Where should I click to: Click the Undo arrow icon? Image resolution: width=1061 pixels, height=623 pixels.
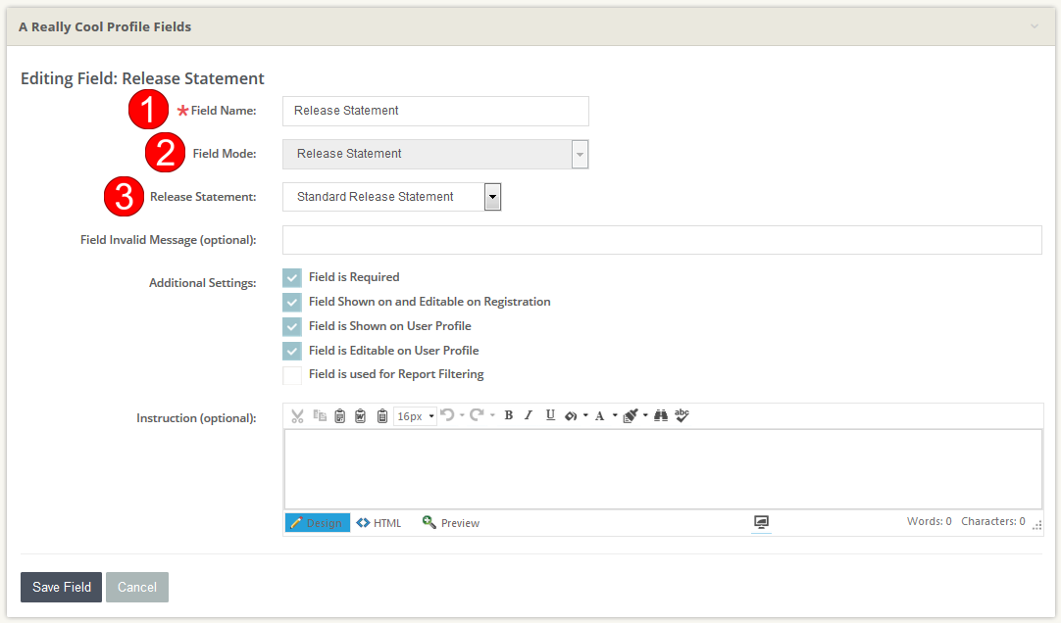(448, 415)
